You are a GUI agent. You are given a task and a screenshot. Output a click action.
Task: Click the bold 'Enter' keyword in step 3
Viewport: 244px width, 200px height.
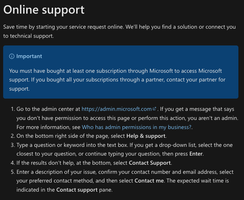196,154
